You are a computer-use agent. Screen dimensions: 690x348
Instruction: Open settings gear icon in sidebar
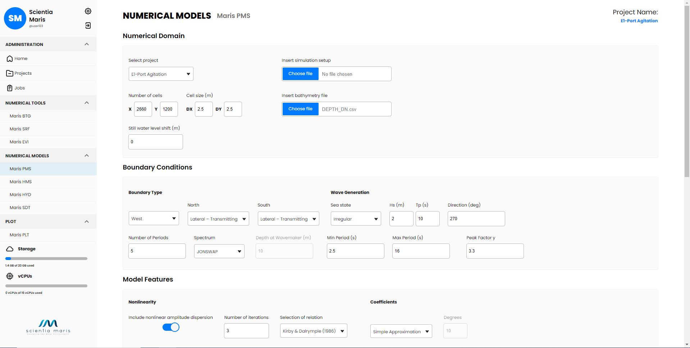tap(88, 11)
